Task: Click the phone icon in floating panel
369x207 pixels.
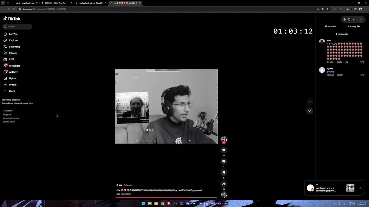Action: pos(349,20)
